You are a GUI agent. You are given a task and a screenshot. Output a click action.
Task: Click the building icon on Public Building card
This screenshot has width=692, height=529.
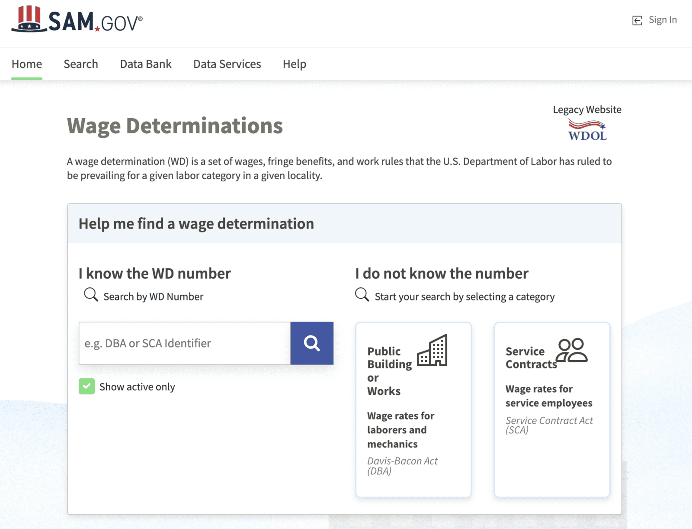point(432,350)
